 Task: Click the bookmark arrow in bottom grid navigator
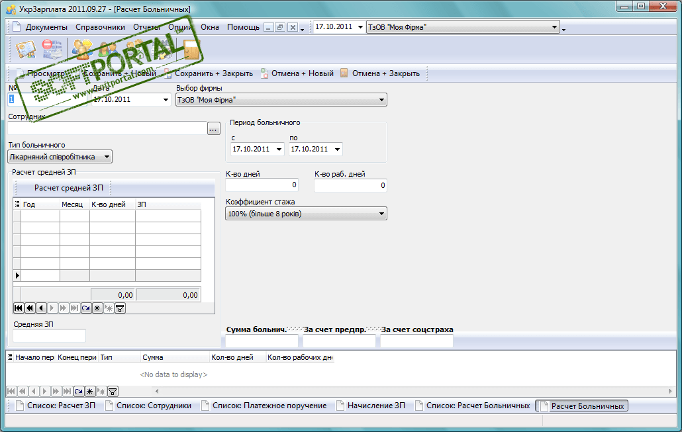click(79, 391)
